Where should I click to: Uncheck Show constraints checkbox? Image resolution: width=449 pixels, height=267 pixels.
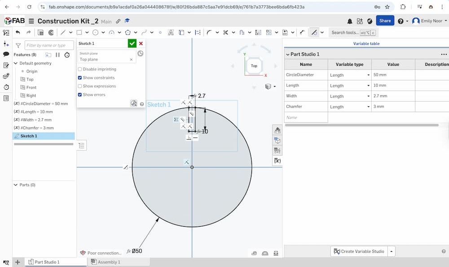click(80, 78)
